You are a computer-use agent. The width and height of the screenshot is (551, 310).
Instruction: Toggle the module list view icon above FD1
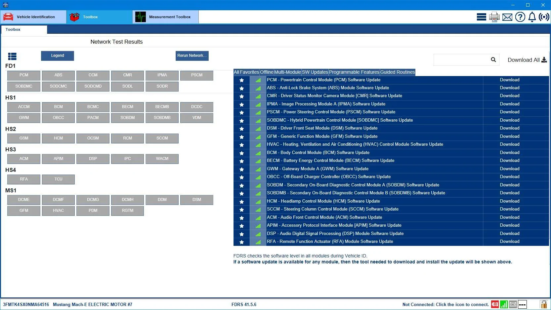(x=12, y=57)
